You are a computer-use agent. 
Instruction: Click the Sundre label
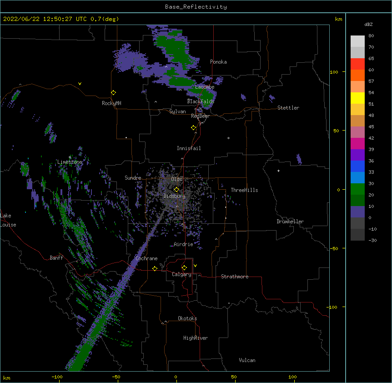click(133, 178)
